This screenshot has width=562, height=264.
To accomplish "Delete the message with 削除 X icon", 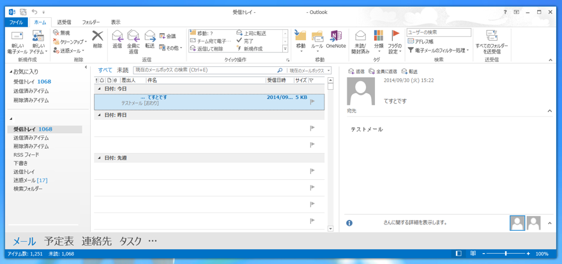I will click(x=97, y=40).
